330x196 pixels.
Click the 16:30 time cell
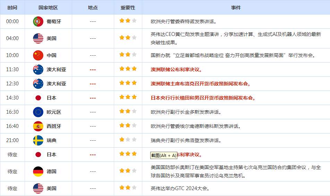coord(12,112)
